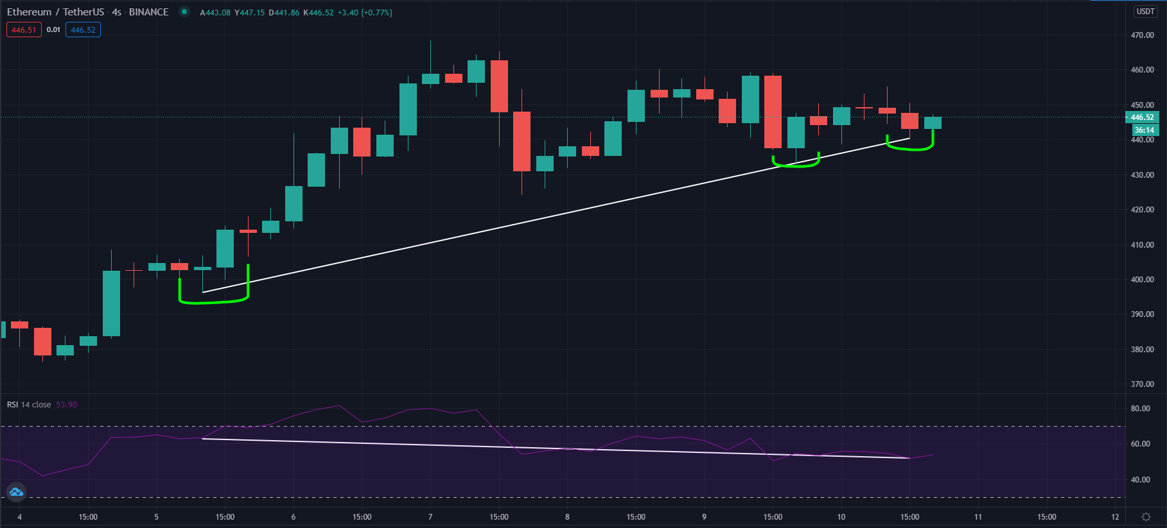The image size is (1167, 528).
Task: Click the 460.00 price axis label
Action: (x=1142, y=70)
